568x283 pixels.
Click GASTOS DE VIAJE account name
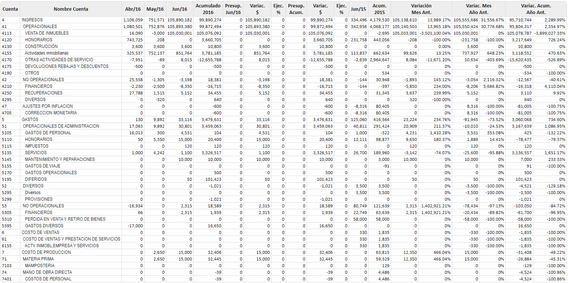pyautogui.click(x=43, y=166)
